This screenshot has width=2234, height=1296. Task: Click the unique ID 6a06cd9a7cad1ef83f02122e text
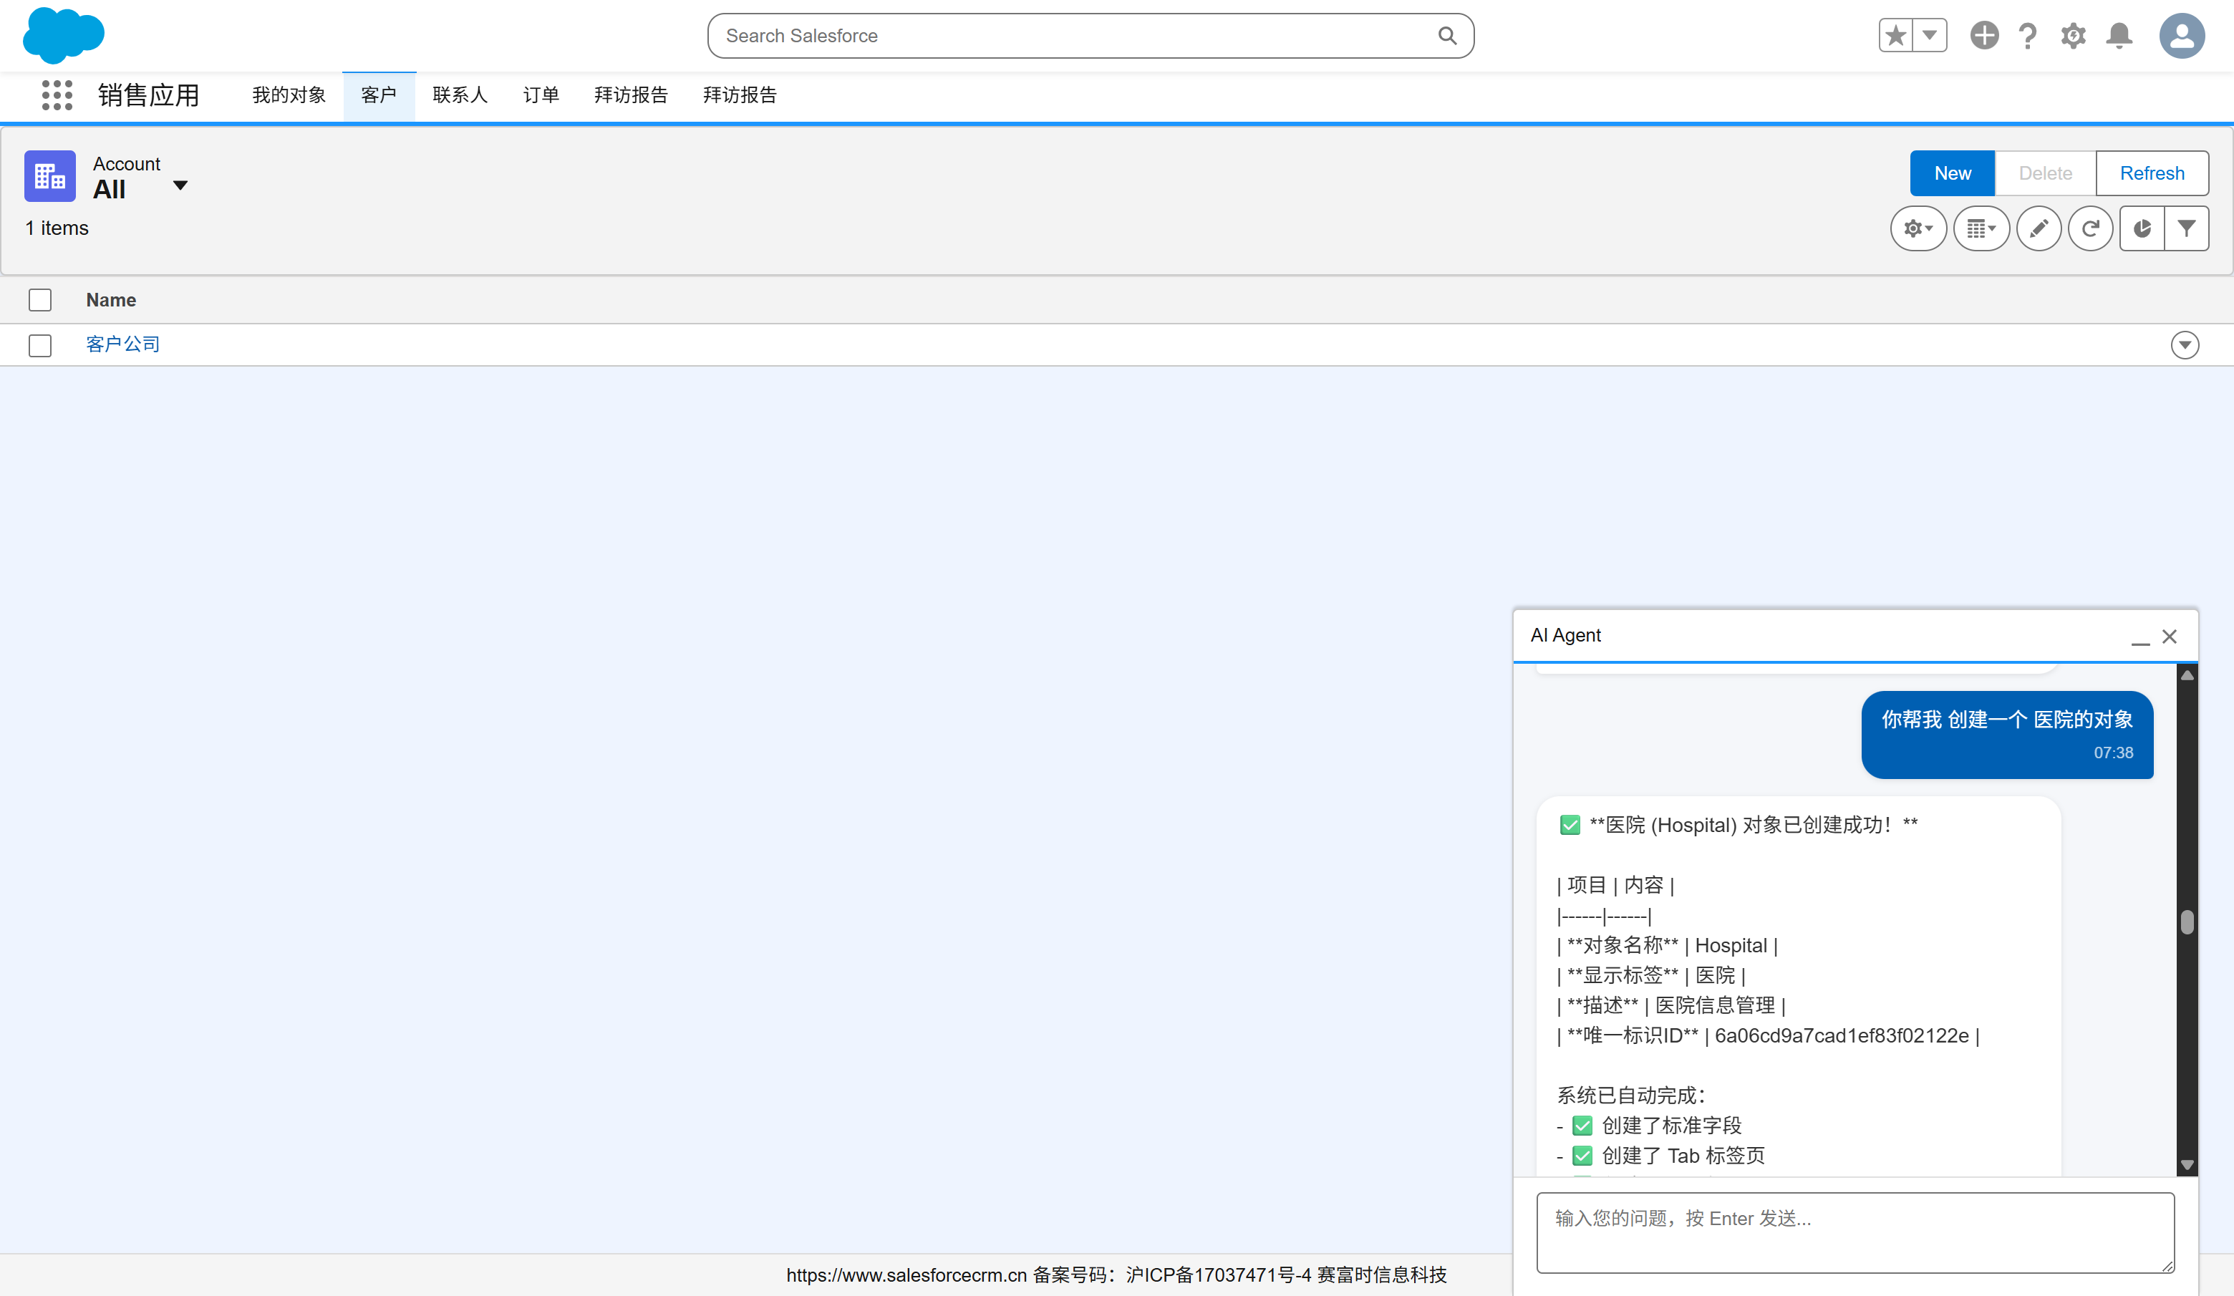(x=1842, y=1035)
